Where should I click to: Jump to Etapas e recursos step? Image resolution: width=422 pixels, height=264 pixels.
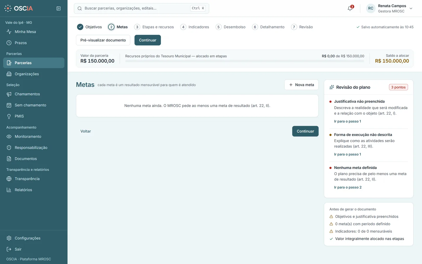pos(154,27)
